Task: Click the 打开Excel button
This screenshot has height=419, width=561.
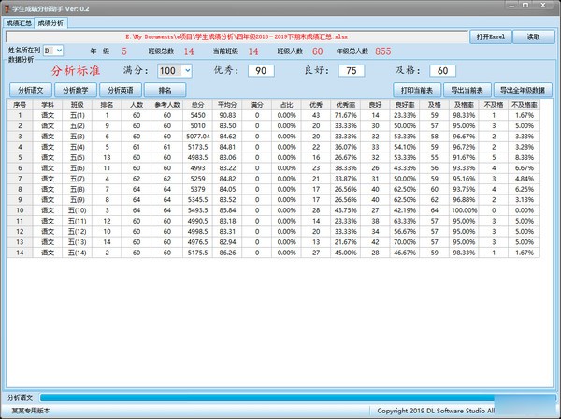Action: click(x=490, y=36)
